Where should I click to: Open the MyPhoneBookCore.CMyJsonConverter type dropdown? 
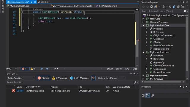pyautogui.click(x=72, y=6)
